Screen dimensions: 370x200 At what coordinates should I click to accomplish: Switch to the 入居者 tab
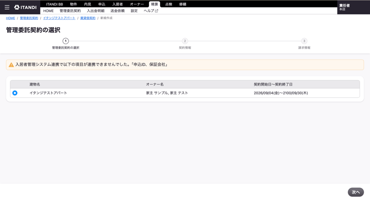118,4
